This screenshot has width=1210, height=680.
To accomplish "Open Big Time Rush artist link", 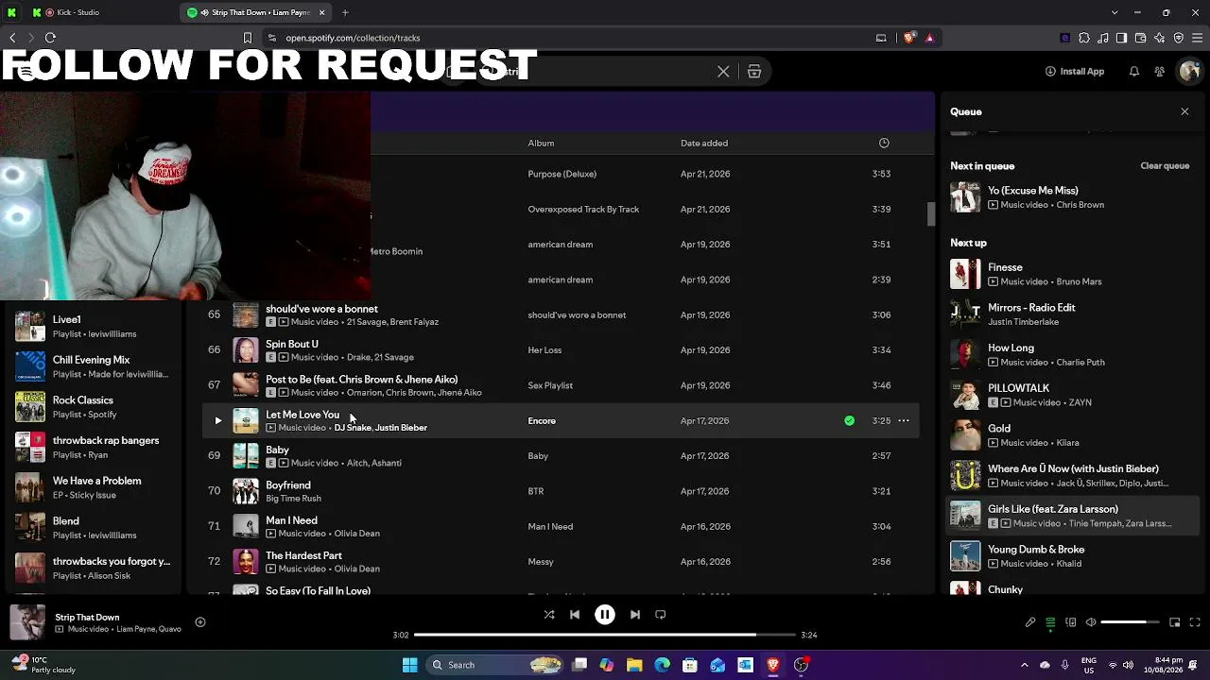I will tap(293, 499).
